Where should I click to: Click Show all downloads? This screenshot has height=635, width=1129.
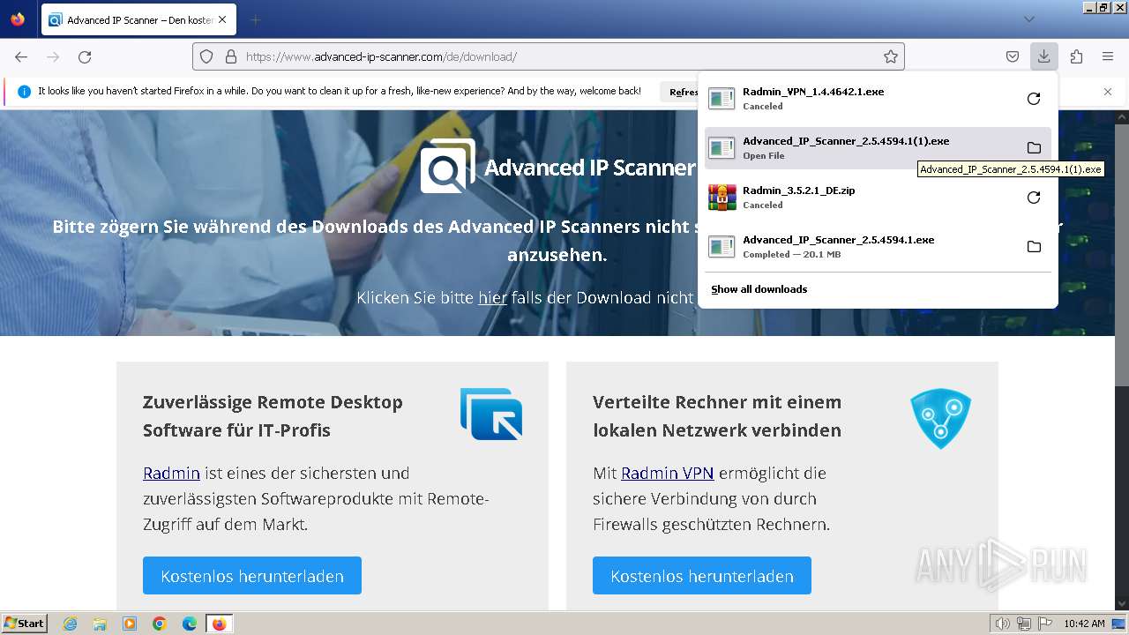click(759, 289)
